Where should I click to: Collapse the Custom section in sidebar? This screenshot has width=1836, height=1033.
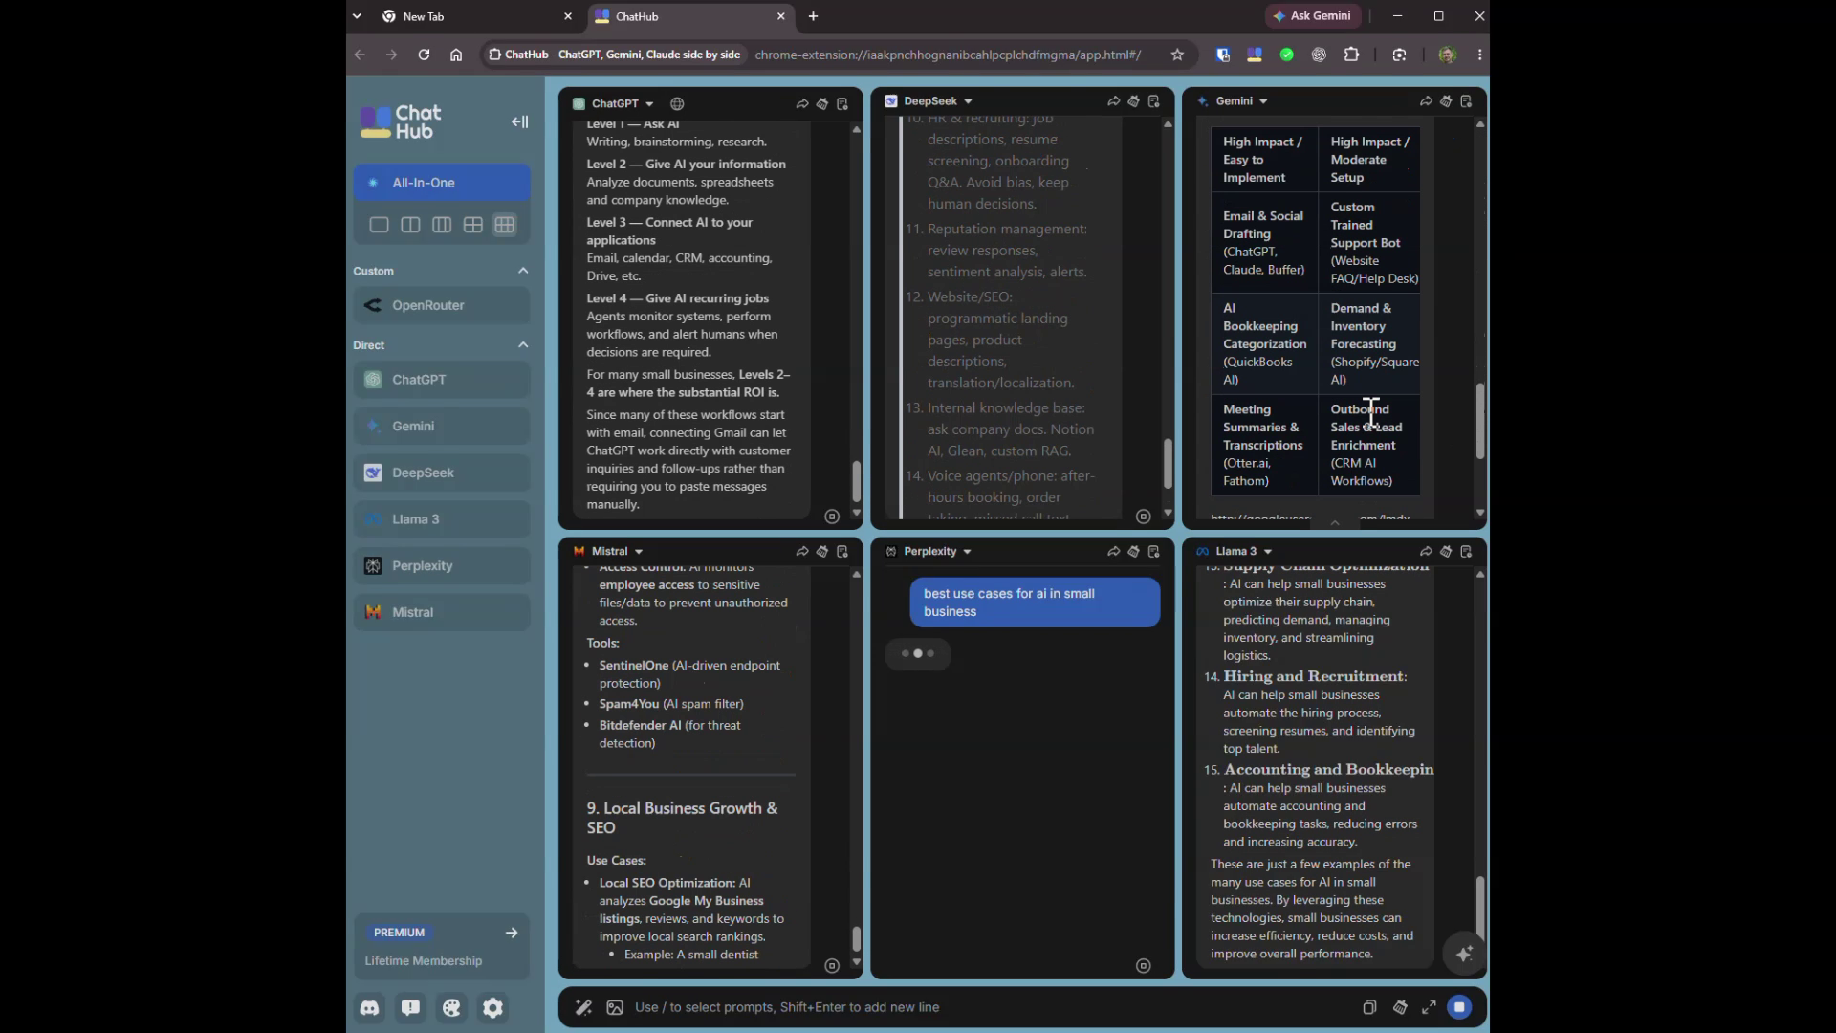(x=523, y=271)
